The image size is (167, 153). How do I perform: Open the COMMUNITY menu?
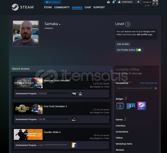pos(62,7)
